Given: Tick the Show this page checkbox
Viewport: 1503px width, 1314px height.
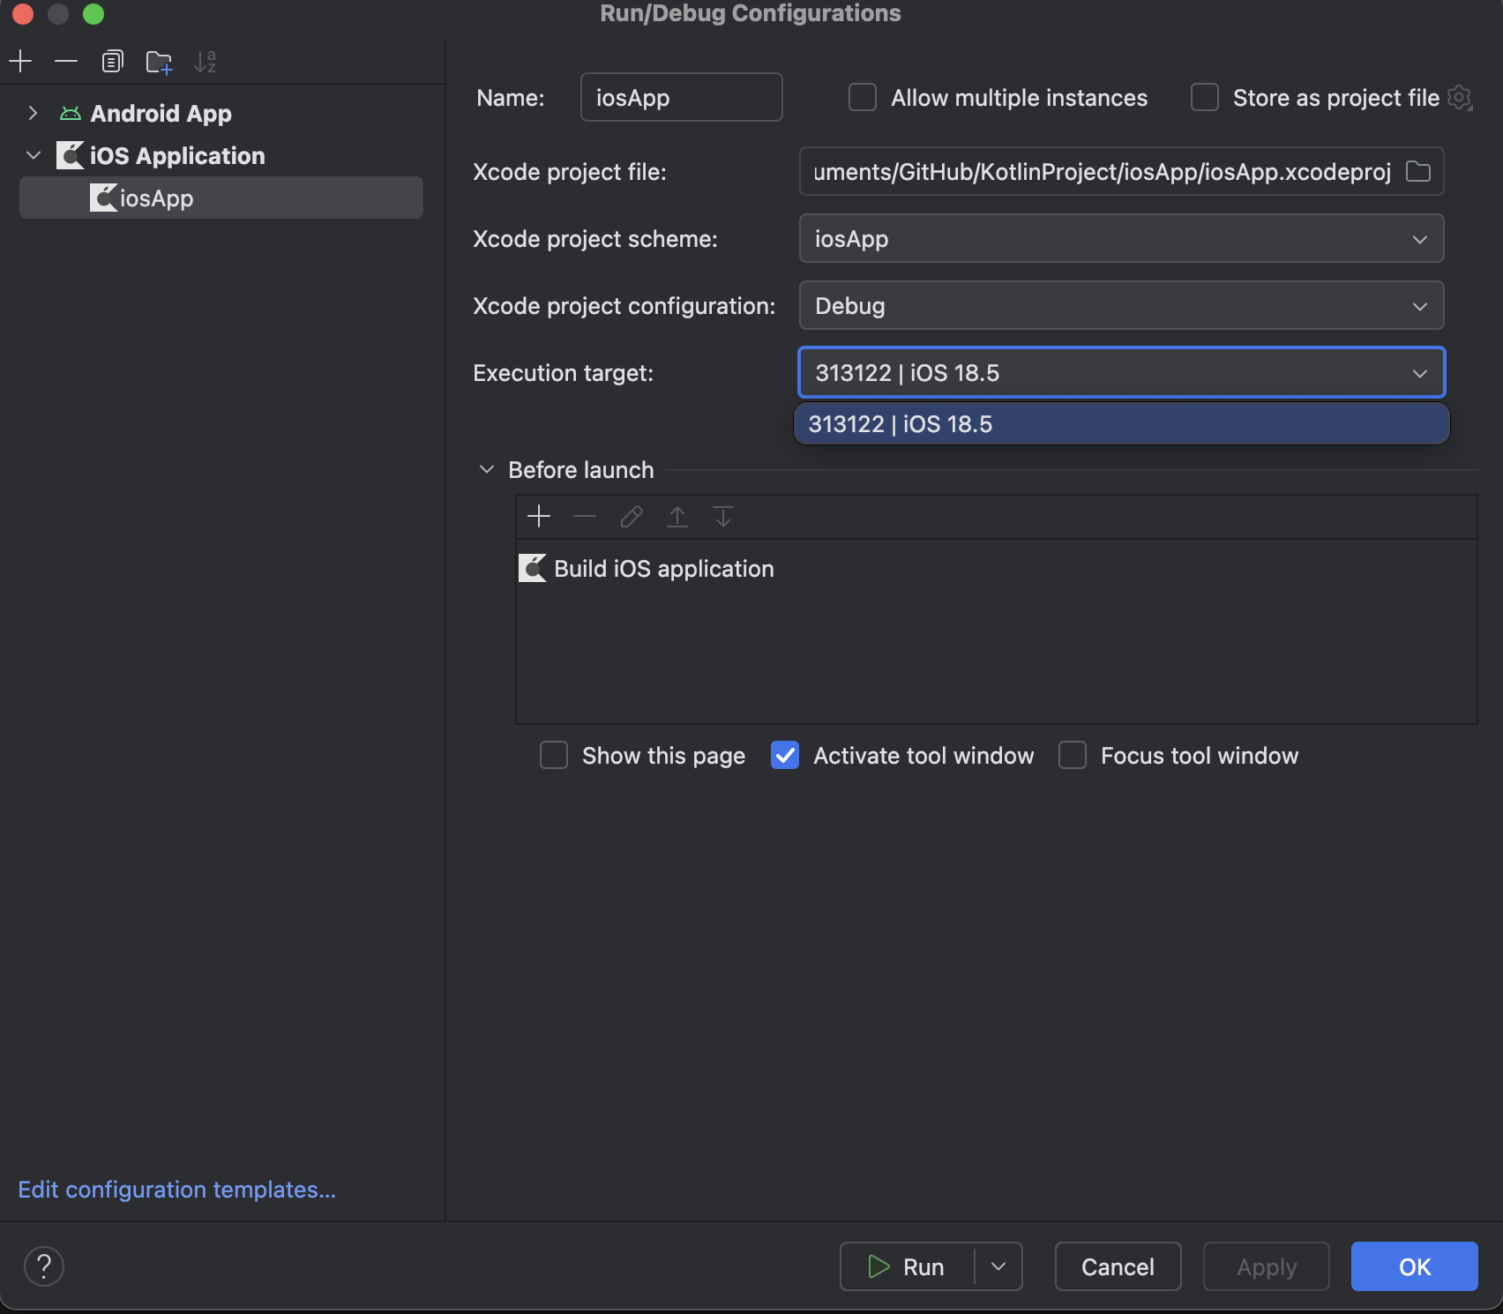Looking at the screenshot, I should (554, 755).
